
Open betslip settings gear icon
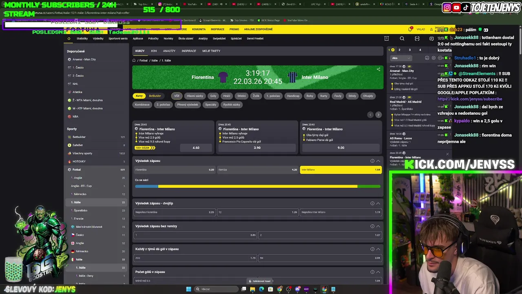point(434,58)
